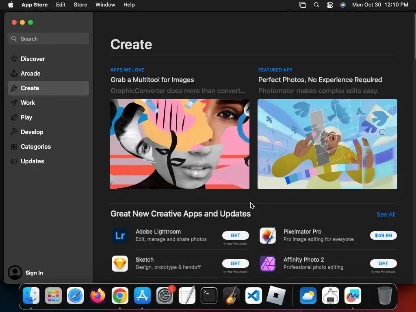
Task: Click 'Grab a Multitool for Images' headline
Action: point(152,80)
